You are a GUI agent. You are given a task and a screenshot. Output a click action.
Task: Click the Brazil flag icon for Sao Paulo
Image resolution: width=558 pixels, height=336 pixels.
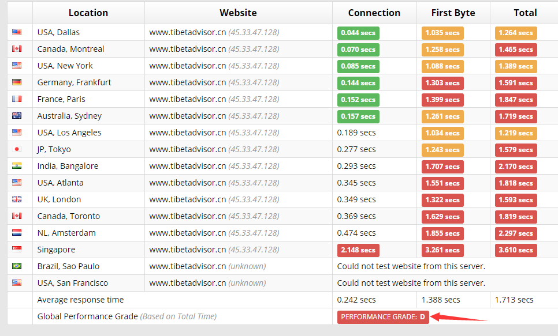[17, 266]
